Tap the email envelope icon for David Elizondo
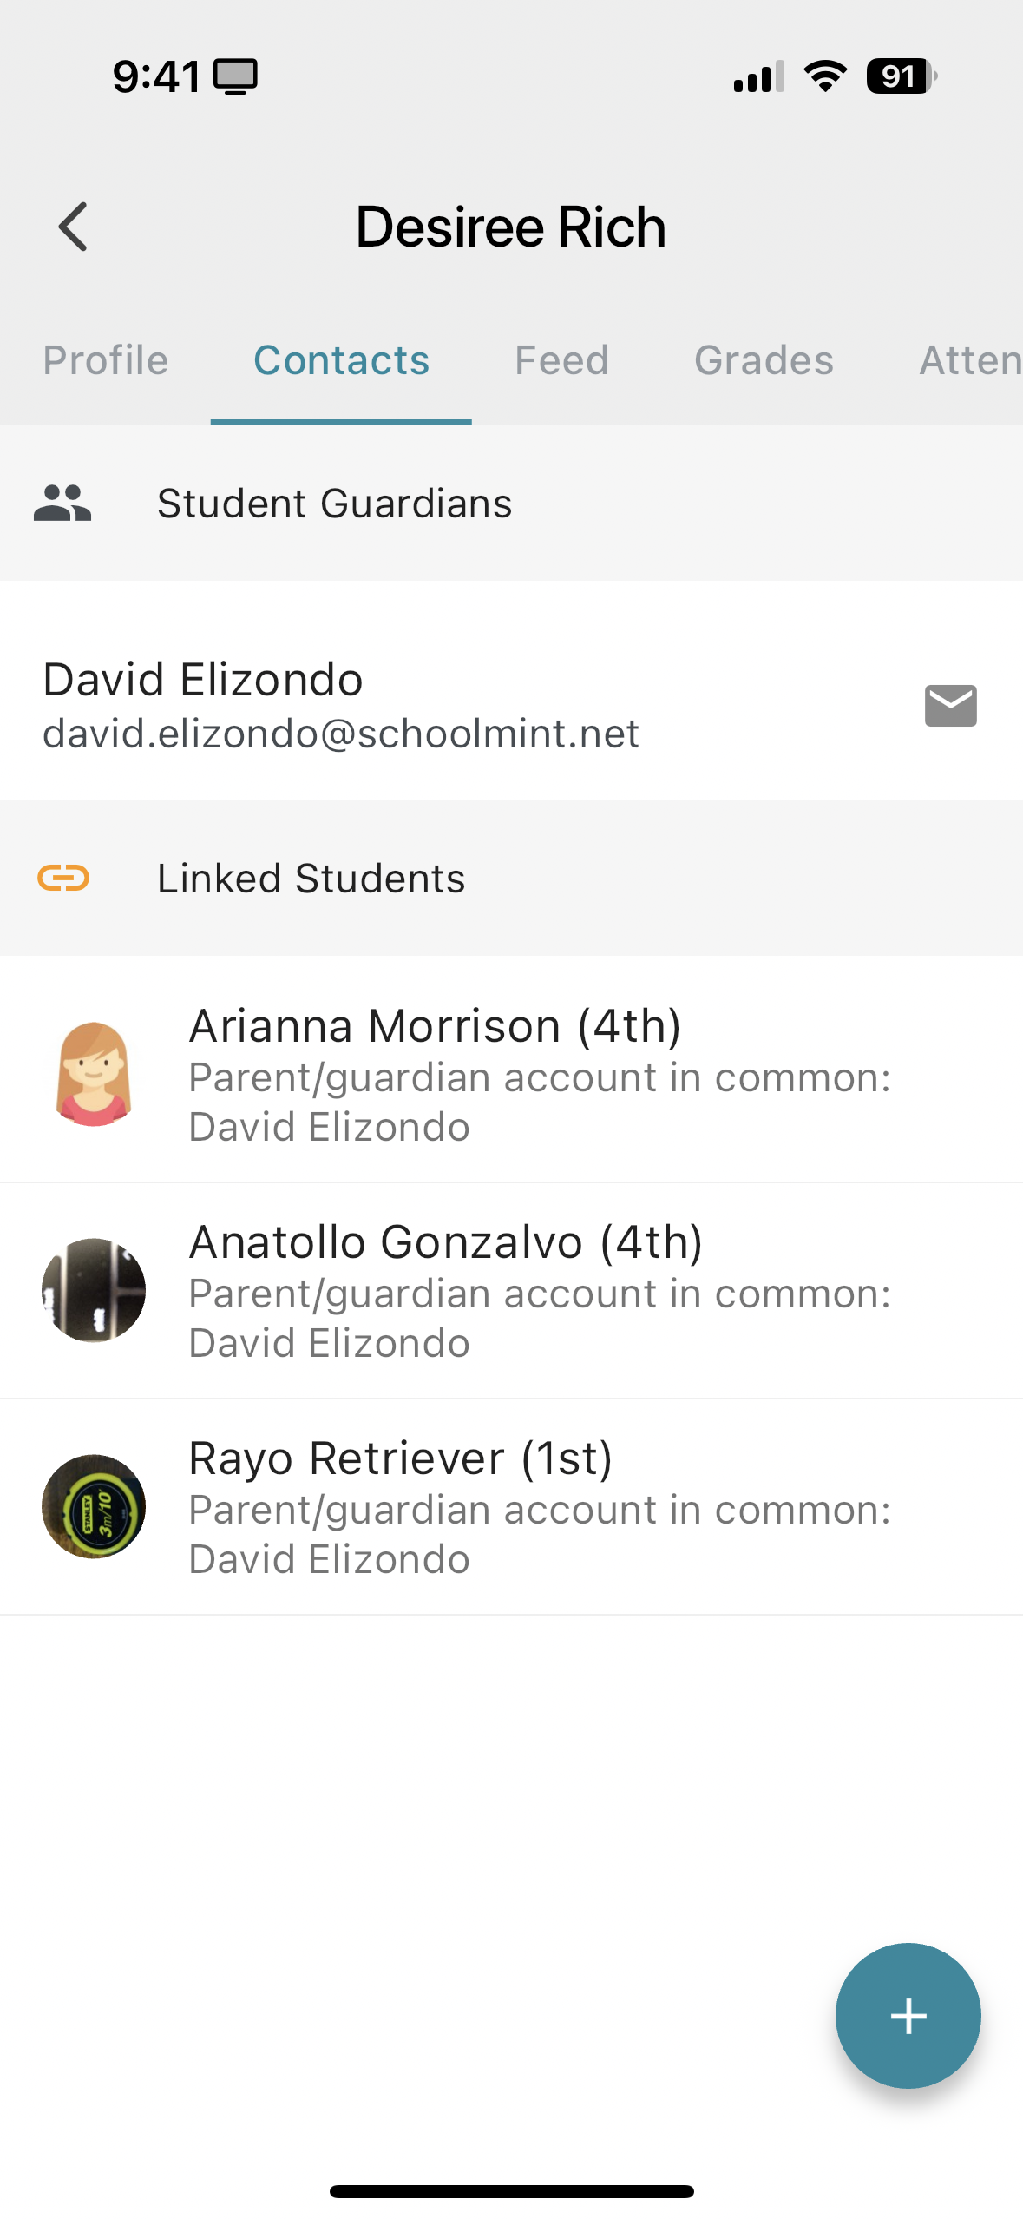The height and width of the screenshot is (2219, 1023). click(950, 705)
